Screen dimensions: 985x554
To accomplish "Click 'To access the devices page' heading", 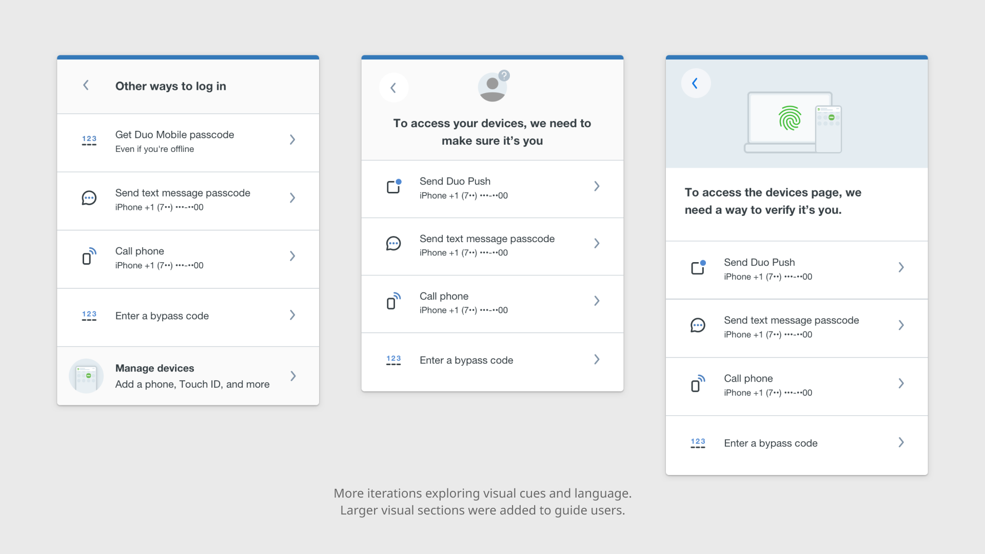I will [x=773, y=201].
